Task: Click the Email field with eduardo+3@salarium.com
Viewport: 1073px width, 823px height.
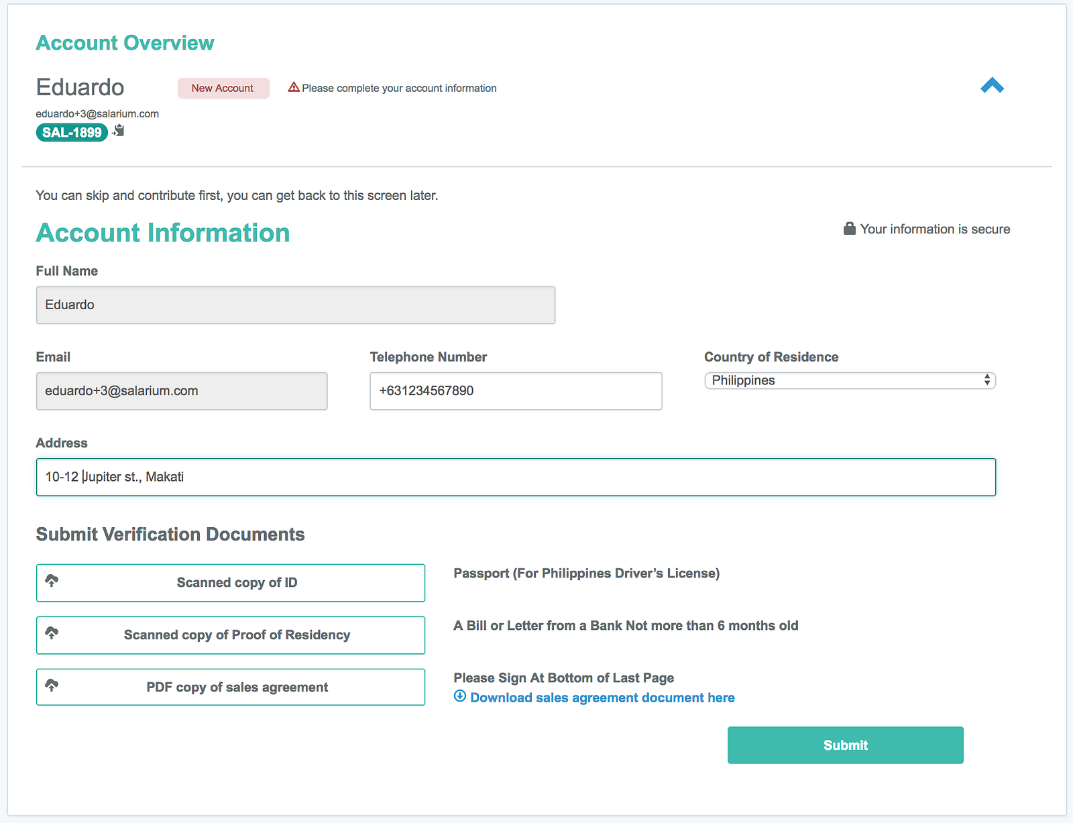Action: 182,391
